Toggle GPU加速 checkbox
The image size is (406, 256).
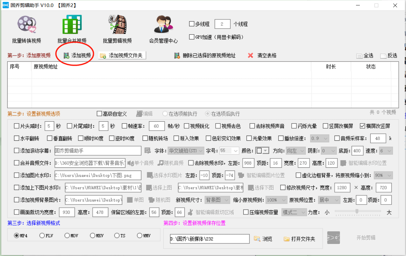(192, 37)
